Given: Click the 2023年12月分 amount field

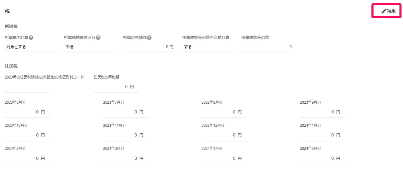Looking at the screenshot, I should [x=224, y=135].
